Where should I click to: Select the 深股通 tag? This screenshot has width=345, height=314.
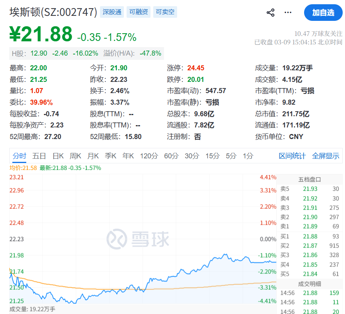coord(112,12)
